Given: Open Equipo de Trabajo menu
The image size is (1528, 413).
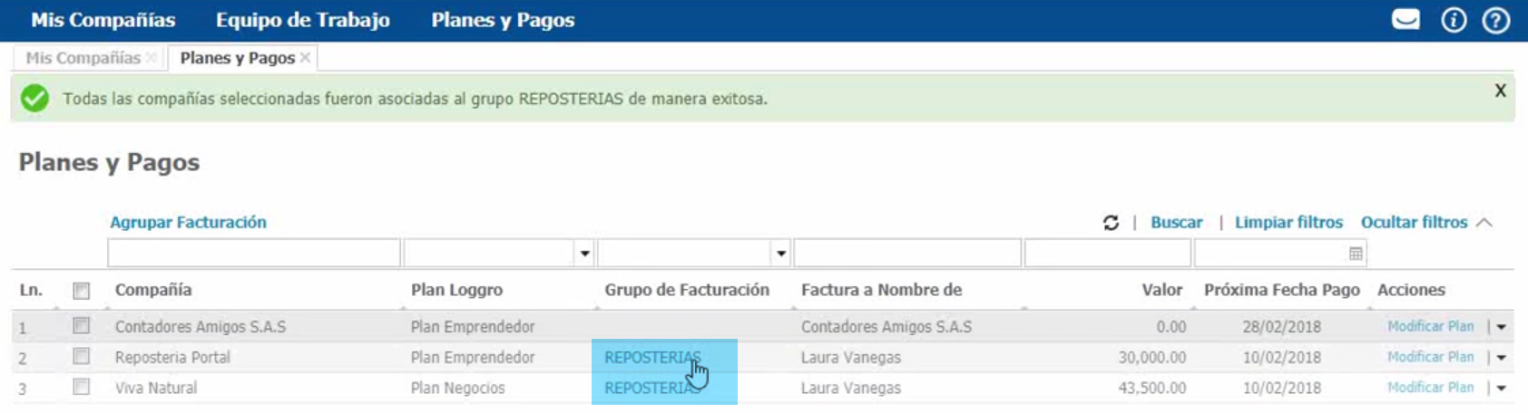Looking at the screenshot, I should coord(302,20).
